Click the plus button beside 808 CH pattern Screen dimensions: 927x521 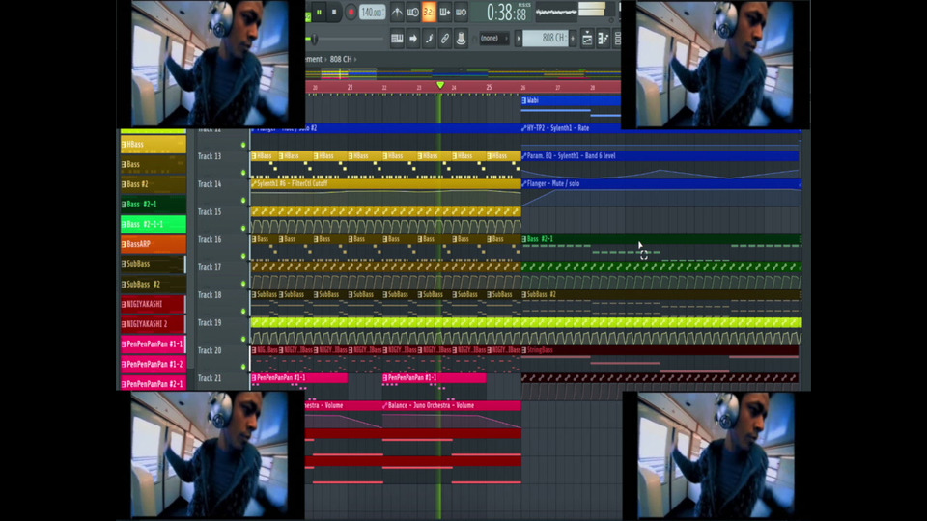573,39
